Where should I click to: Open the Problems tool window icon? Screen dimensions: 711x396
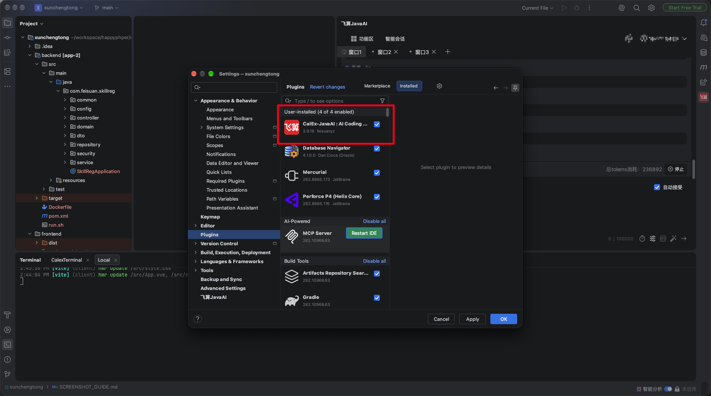pos(7,360)
